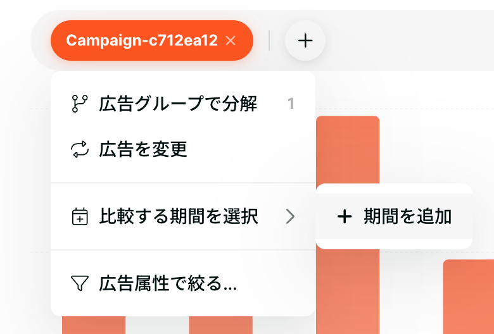Click the branch icon next to 広告グループで分解
The width and height of the screenshot is (494, 334).
point(80,104)
